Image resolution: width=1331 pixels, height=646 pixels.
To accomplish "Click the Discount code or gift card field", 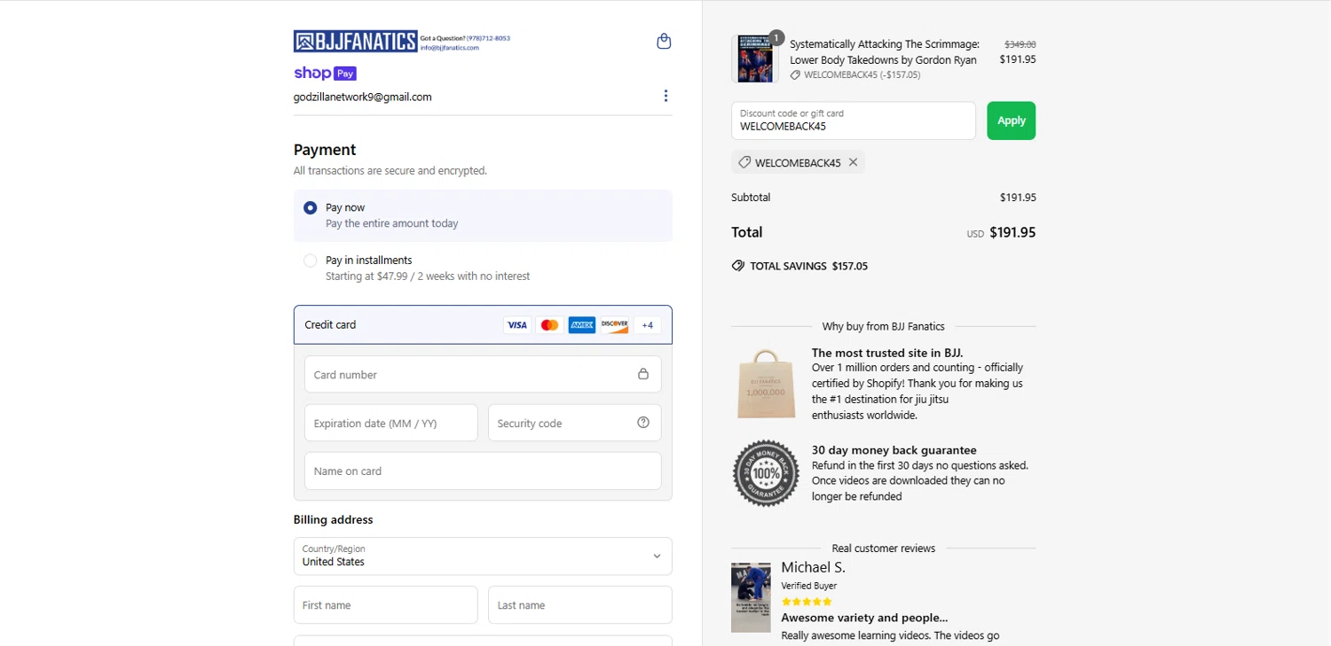I will [x=853, y=121].
